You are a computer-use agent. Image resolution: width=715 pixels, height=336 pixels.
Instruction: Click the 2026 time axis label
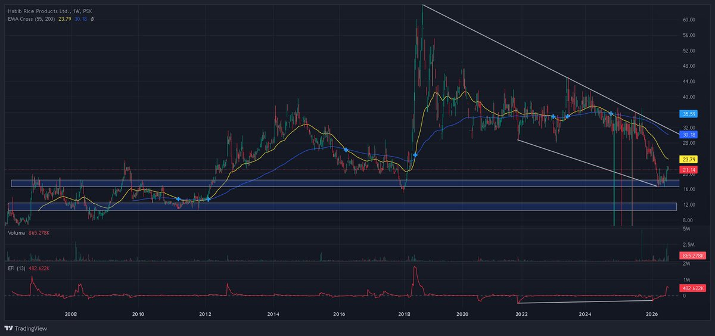coord(651,314)
